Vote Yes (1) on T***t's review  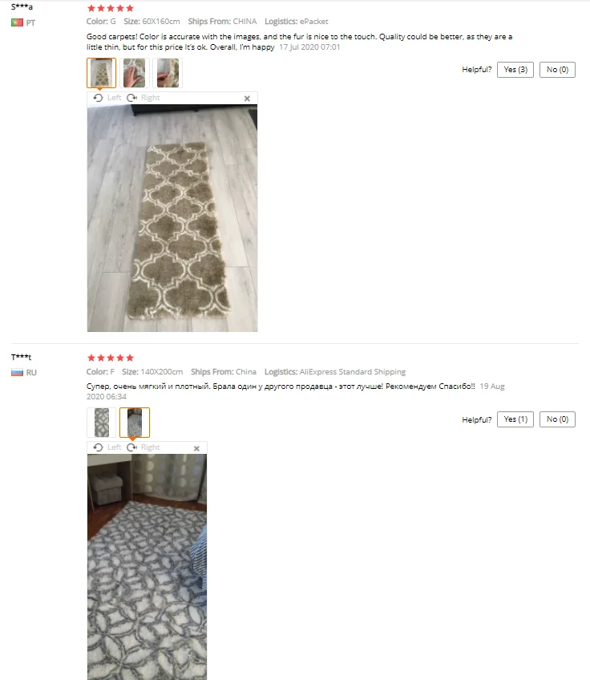pos(515,419)
